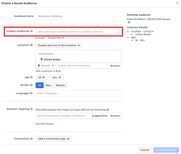Open the Suggestions tab in Detailed Targeting
This screenshot has height=154, width=181.
(x=99, y=116)
